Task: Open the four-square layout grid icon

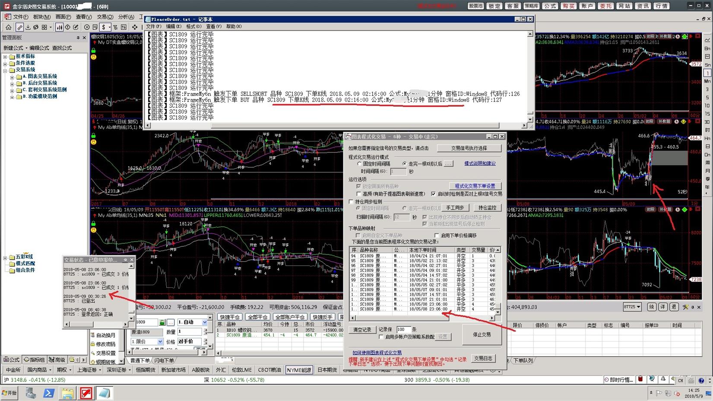Action: coord(44,27)
